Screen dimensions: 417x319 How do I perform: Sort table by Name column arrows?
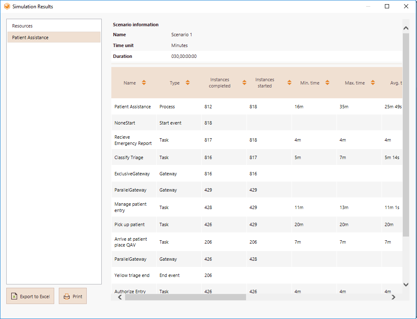point(144,82)
